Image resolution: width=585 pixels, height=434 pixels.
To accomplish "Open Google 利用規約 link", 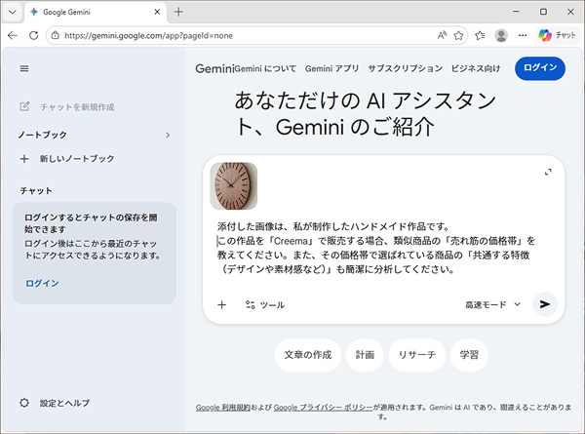I will click(222, 408).
